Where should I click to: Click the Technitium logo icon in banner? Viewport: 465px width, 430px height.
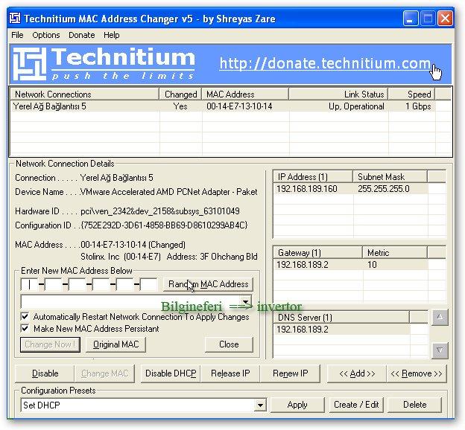pyautogui.click(x=30, y=64)
